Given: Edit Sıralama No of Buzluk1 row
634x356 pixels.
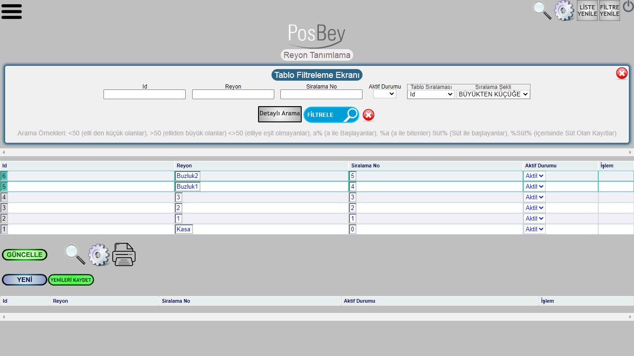Looking at the screenshot, I should tap(353, 187).
